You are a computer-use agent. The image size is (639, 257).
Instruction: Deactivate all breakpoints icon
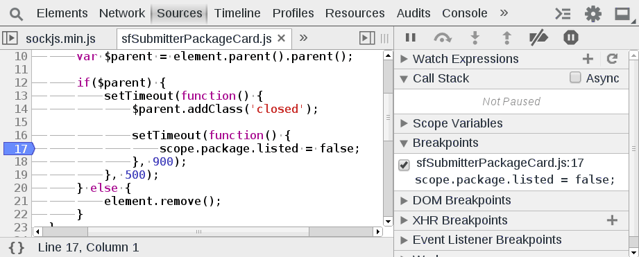(x=539, y=38)
